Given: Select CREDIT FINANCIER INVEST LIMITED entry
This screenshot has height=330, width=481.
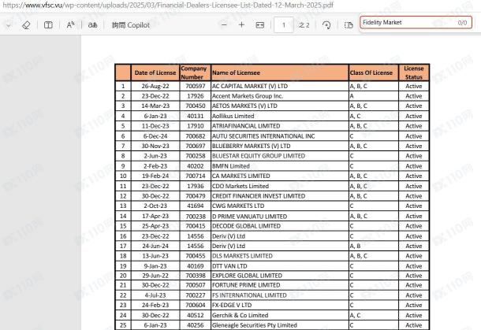Looking at the screenshot, I should coord(259,196).
